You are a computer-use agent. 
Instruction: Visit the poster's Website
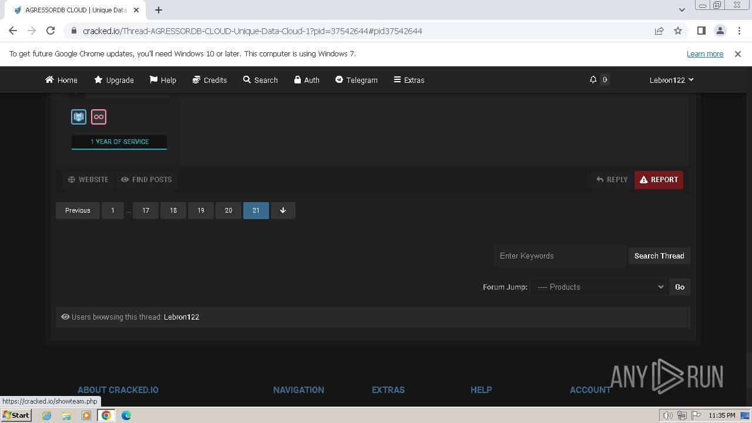click(88, 180)
